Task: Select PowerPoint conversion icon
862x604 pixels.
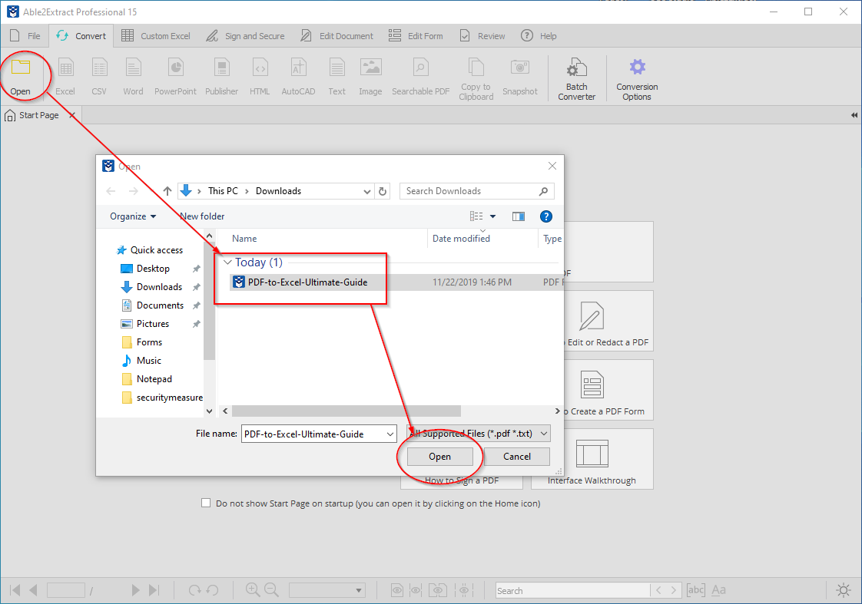Action: (175, 68)
